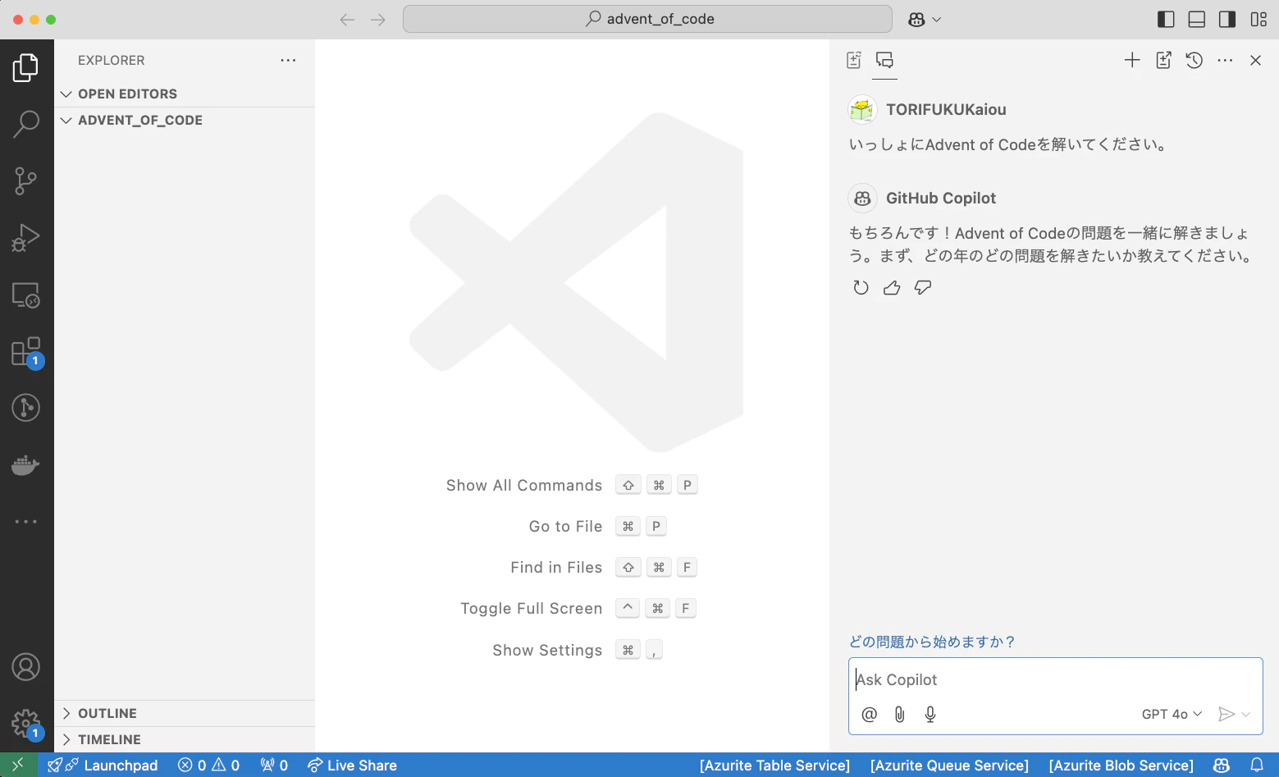The width and height of the screenshot is (1279, 777).
Task: Toggle primary side bar visibility
Action: click(x=1166, y=20)
